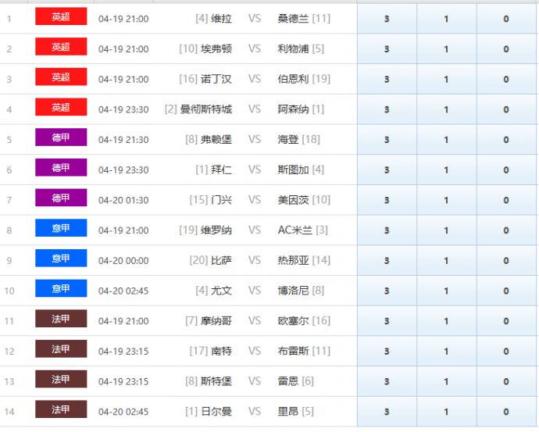This screenshot has height=432, width=539.
Task: Click the 诺丁汉 home team name
Action: coord(216,80)
